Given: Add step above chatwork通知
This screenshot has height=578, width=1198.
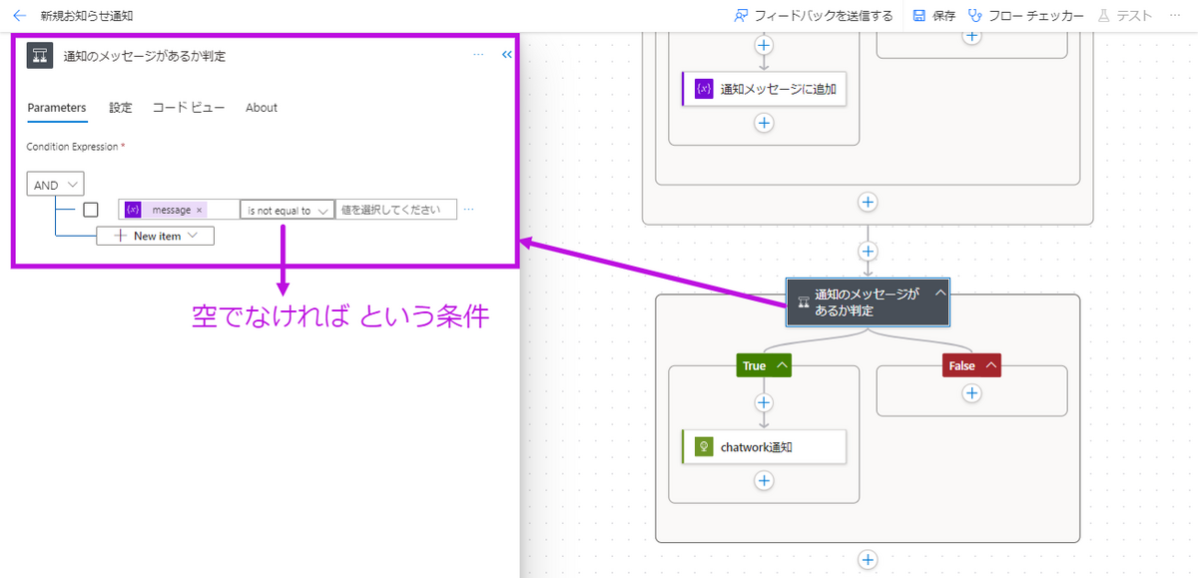Looking at the screenshot, I should (764, 403).
